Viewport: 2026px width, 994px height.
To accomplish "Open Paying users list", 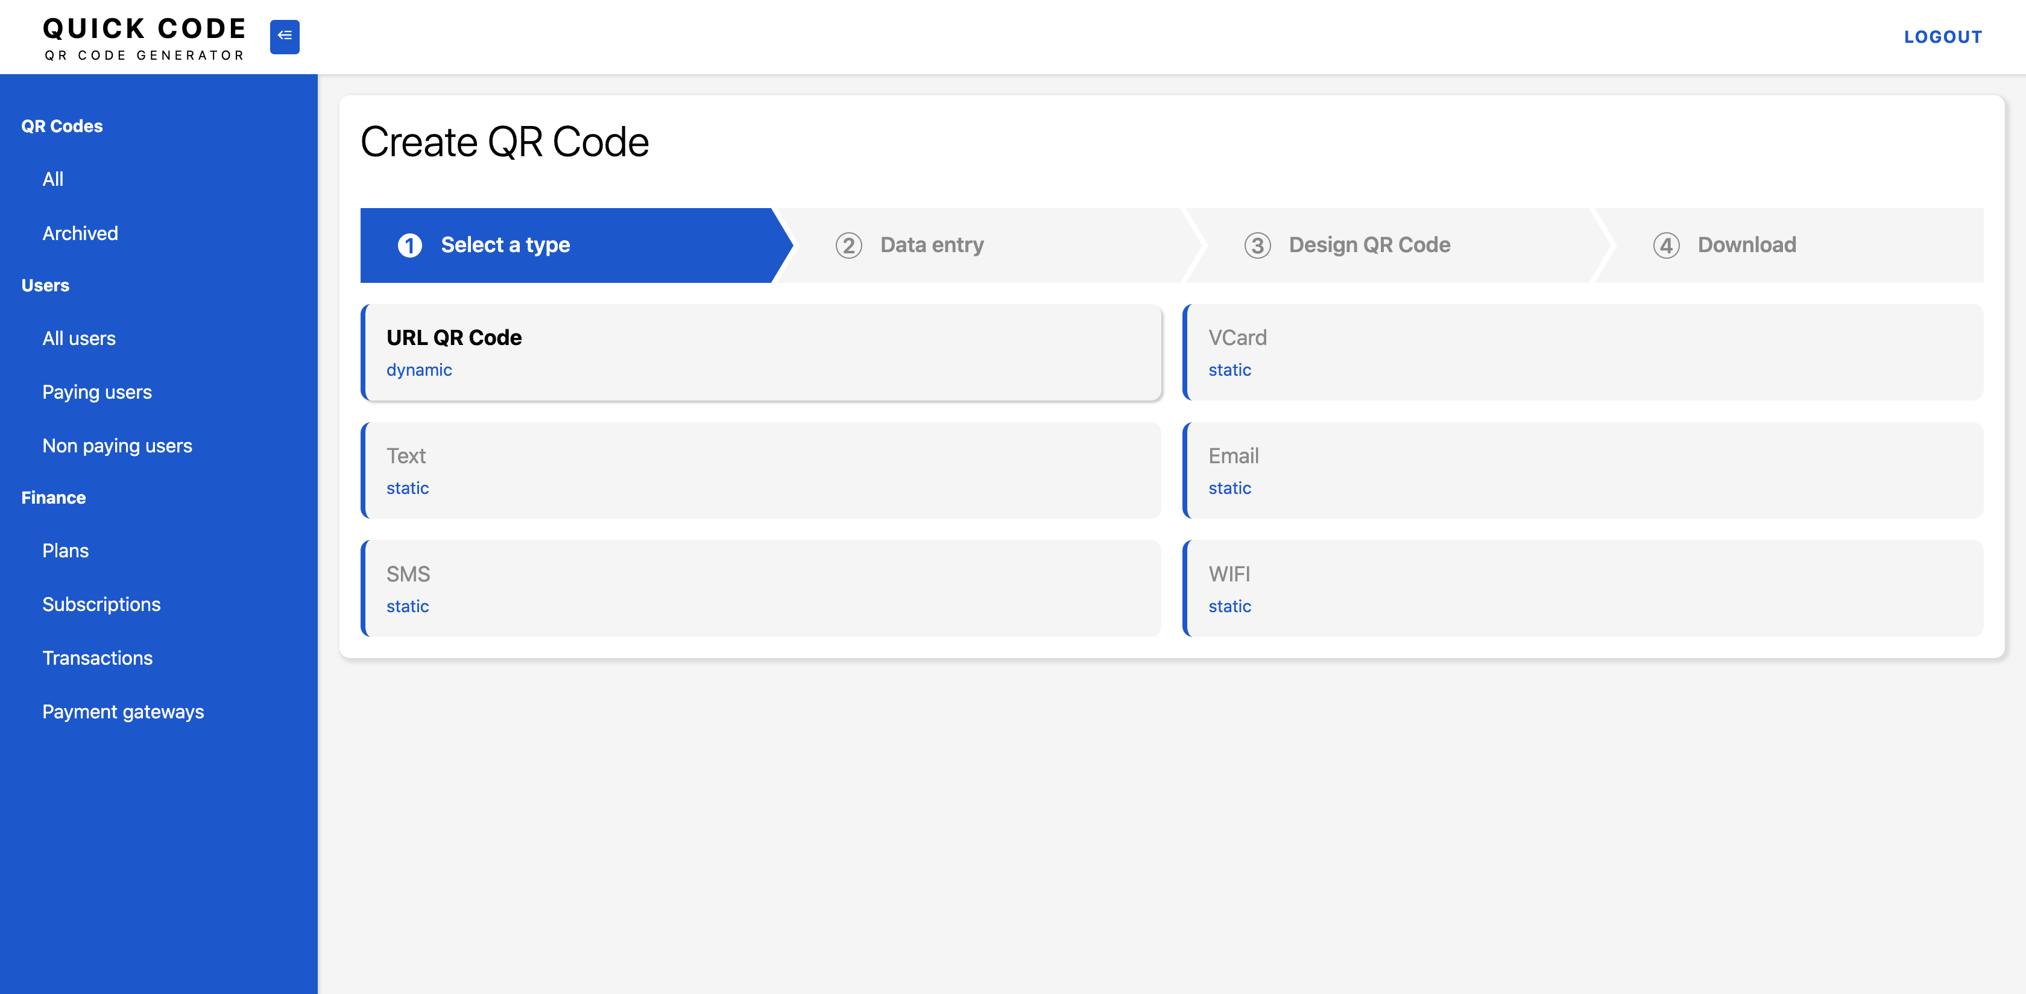I will click(96, 392).
